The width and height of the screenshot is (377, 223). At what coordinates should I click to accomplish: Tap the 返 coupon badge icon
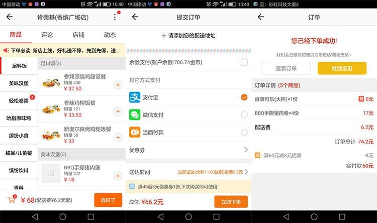coord(132,186)
